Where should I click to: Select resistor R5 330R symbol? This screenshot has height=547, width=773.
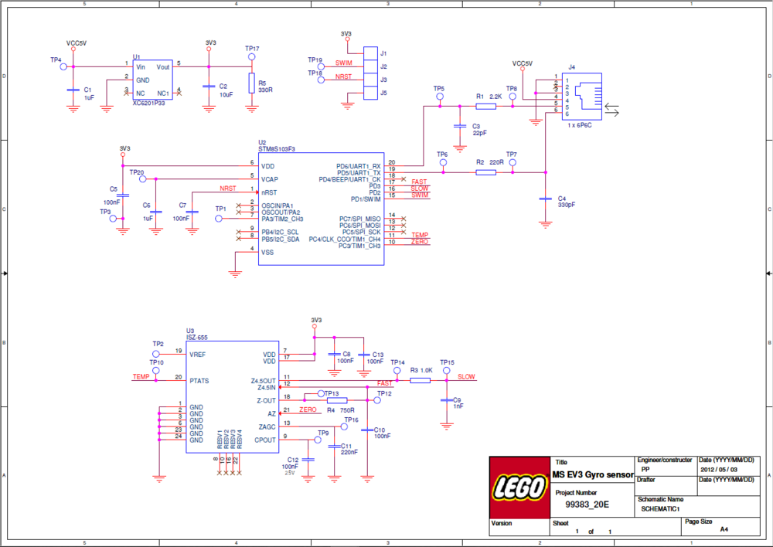click(x=250, y=83)
